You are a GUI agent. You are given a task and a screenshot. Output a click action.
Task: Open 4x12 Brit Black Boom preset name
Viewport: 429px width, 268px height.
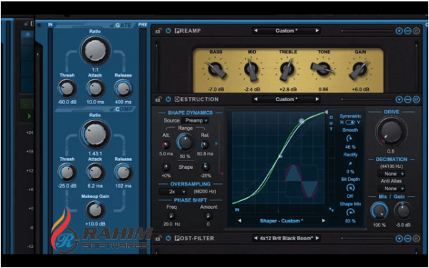coord(286,238)
